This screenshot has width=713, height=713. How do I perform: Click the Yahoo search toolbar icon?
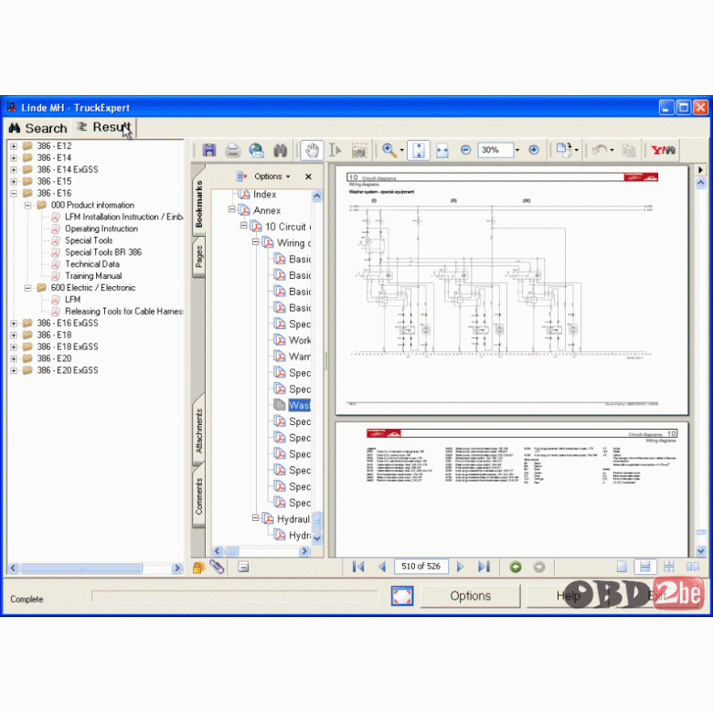pyautogui.click(x=663, y=150)
